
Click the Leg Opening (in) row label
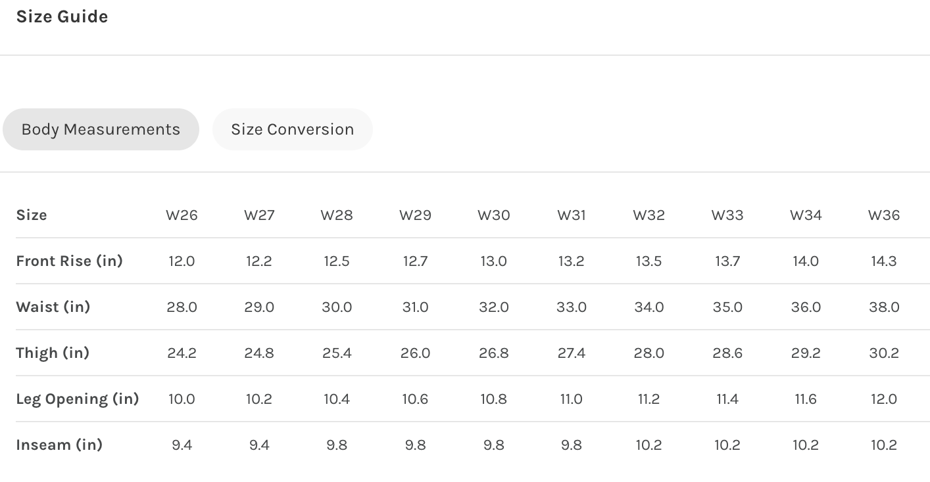77,399
